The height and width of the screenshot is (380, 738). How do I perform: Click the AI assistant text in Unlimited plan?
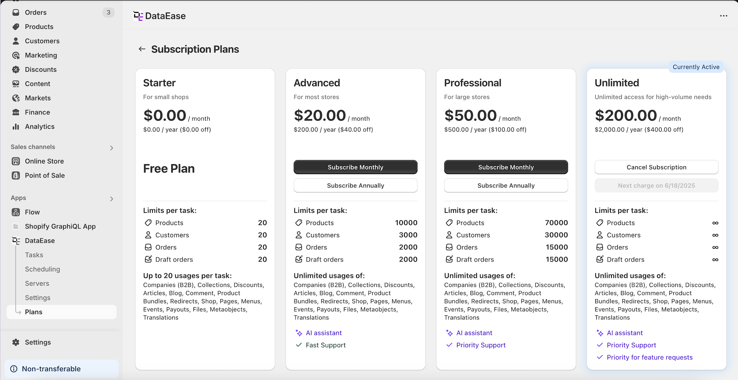pos(625,333)
